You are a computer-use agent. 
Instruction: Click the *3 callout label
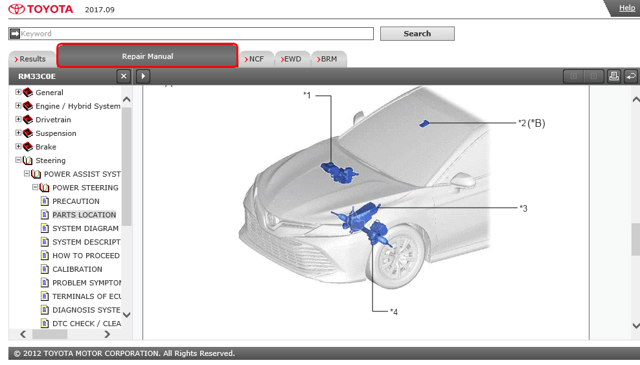click(x=523, y=208)
